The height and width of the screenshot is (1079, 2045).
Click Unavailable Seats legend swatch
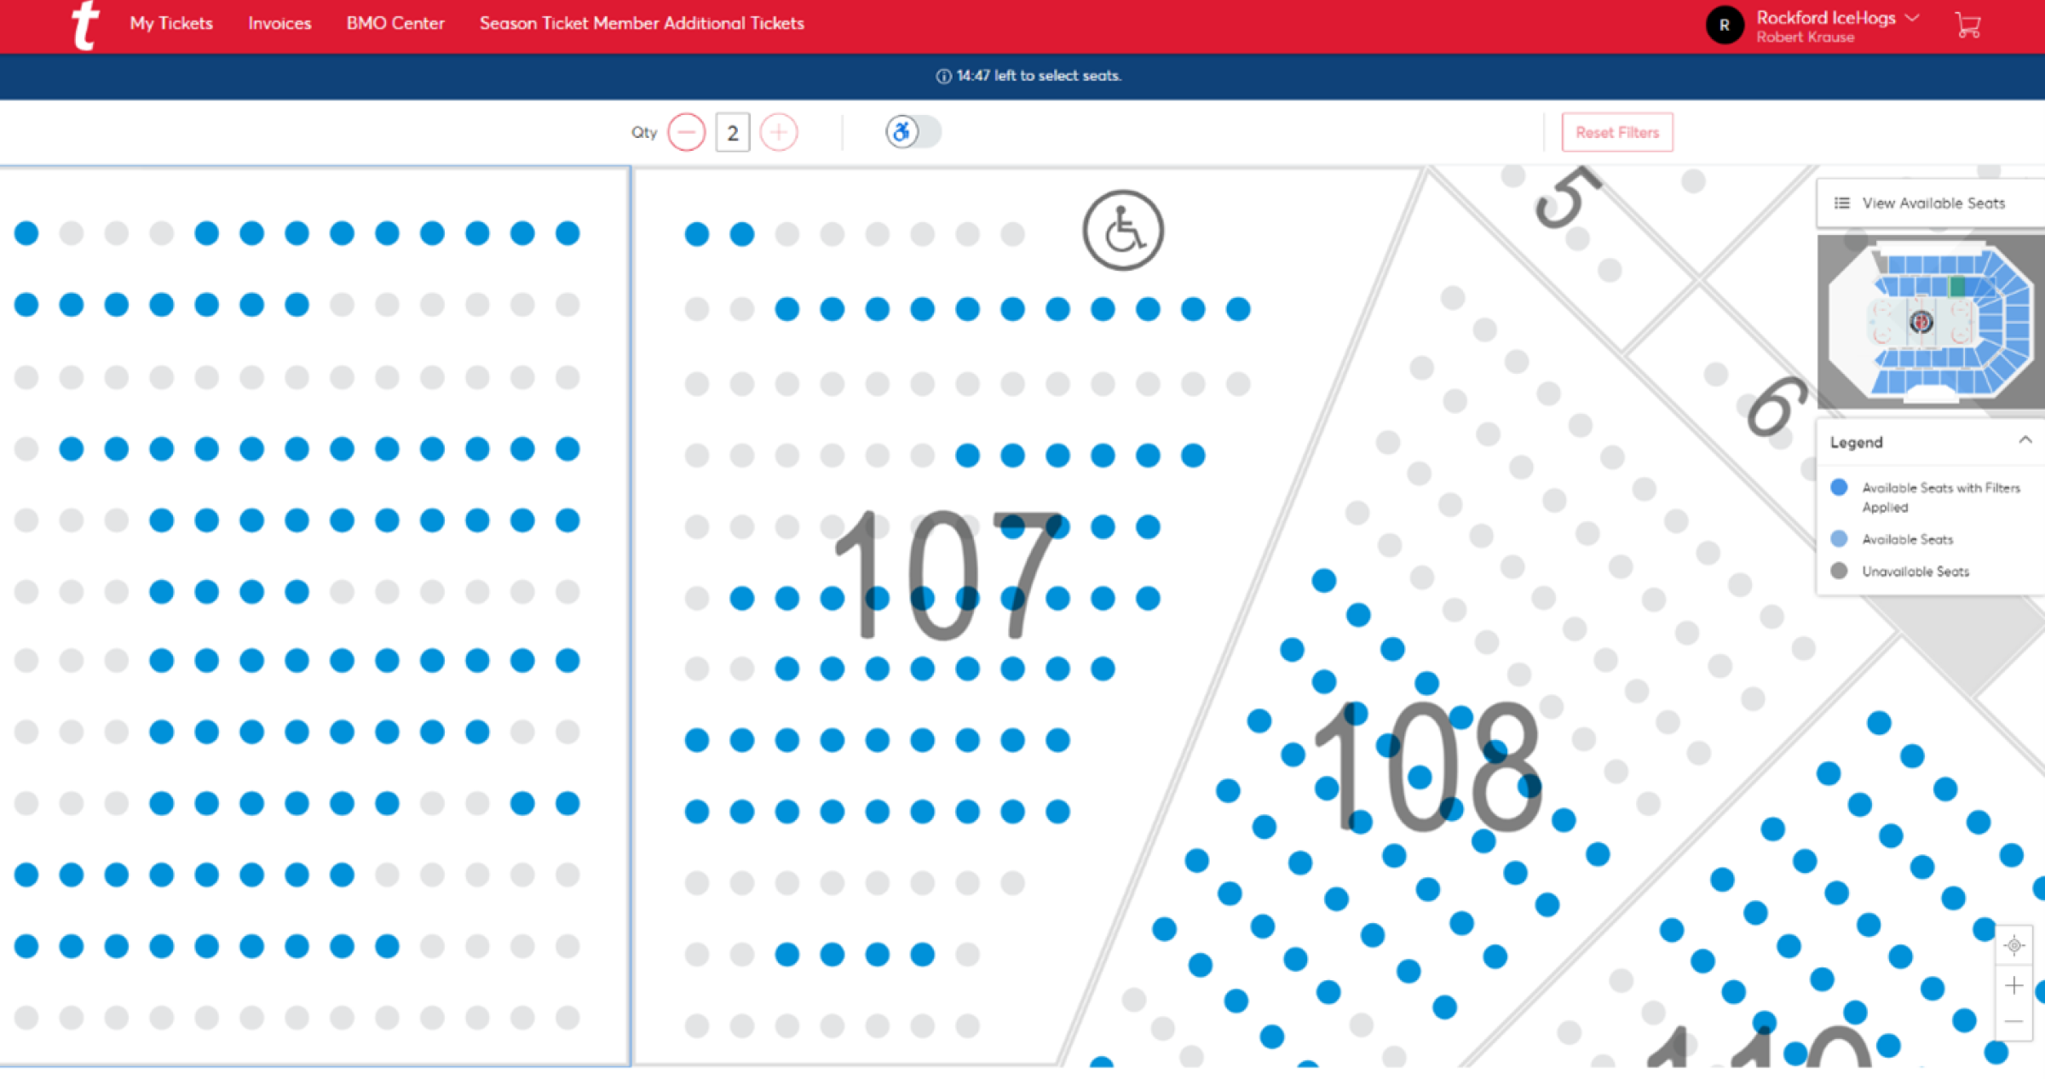(x=1839, y=571)
